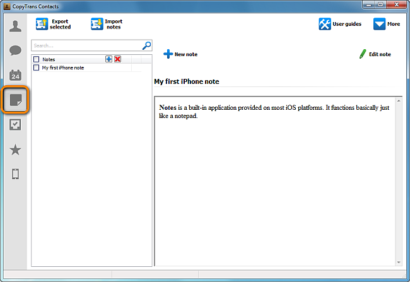The height and width of the screenshot is (282, 410).
Task: Click the iPhone device icon in sidebar
Action: [x=15, y=174]
